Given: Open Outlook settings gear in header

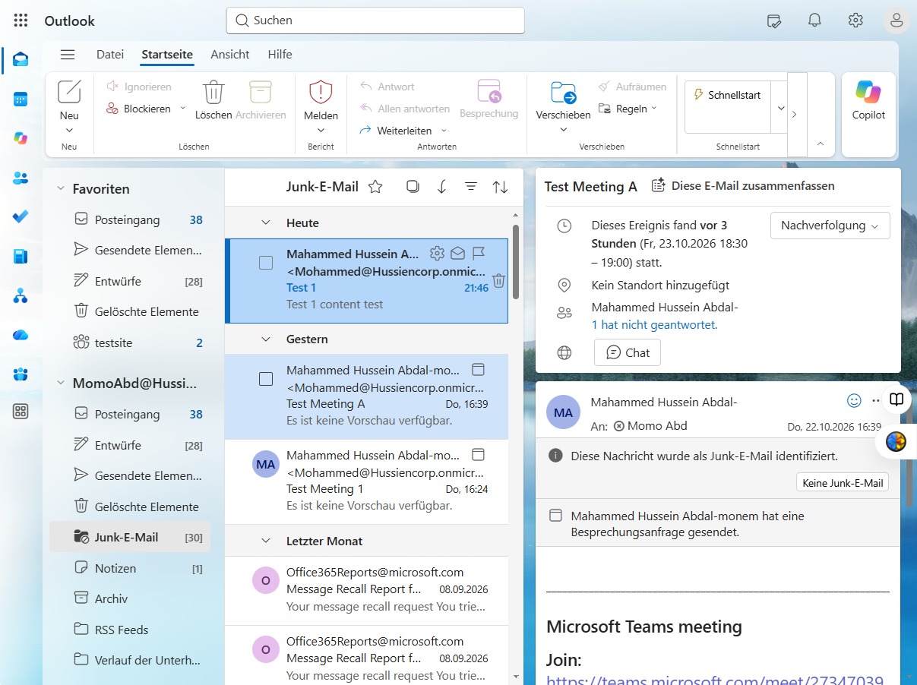Looking at the screenshot, I should pos(855,21).
